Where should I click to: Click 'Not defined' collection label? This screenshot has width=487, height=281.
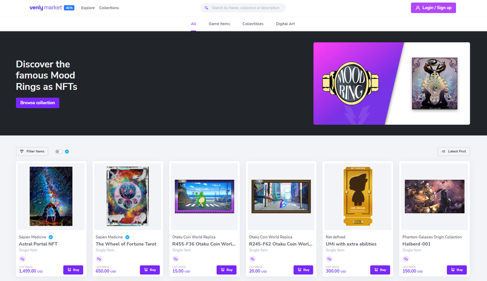click(335, 237)
